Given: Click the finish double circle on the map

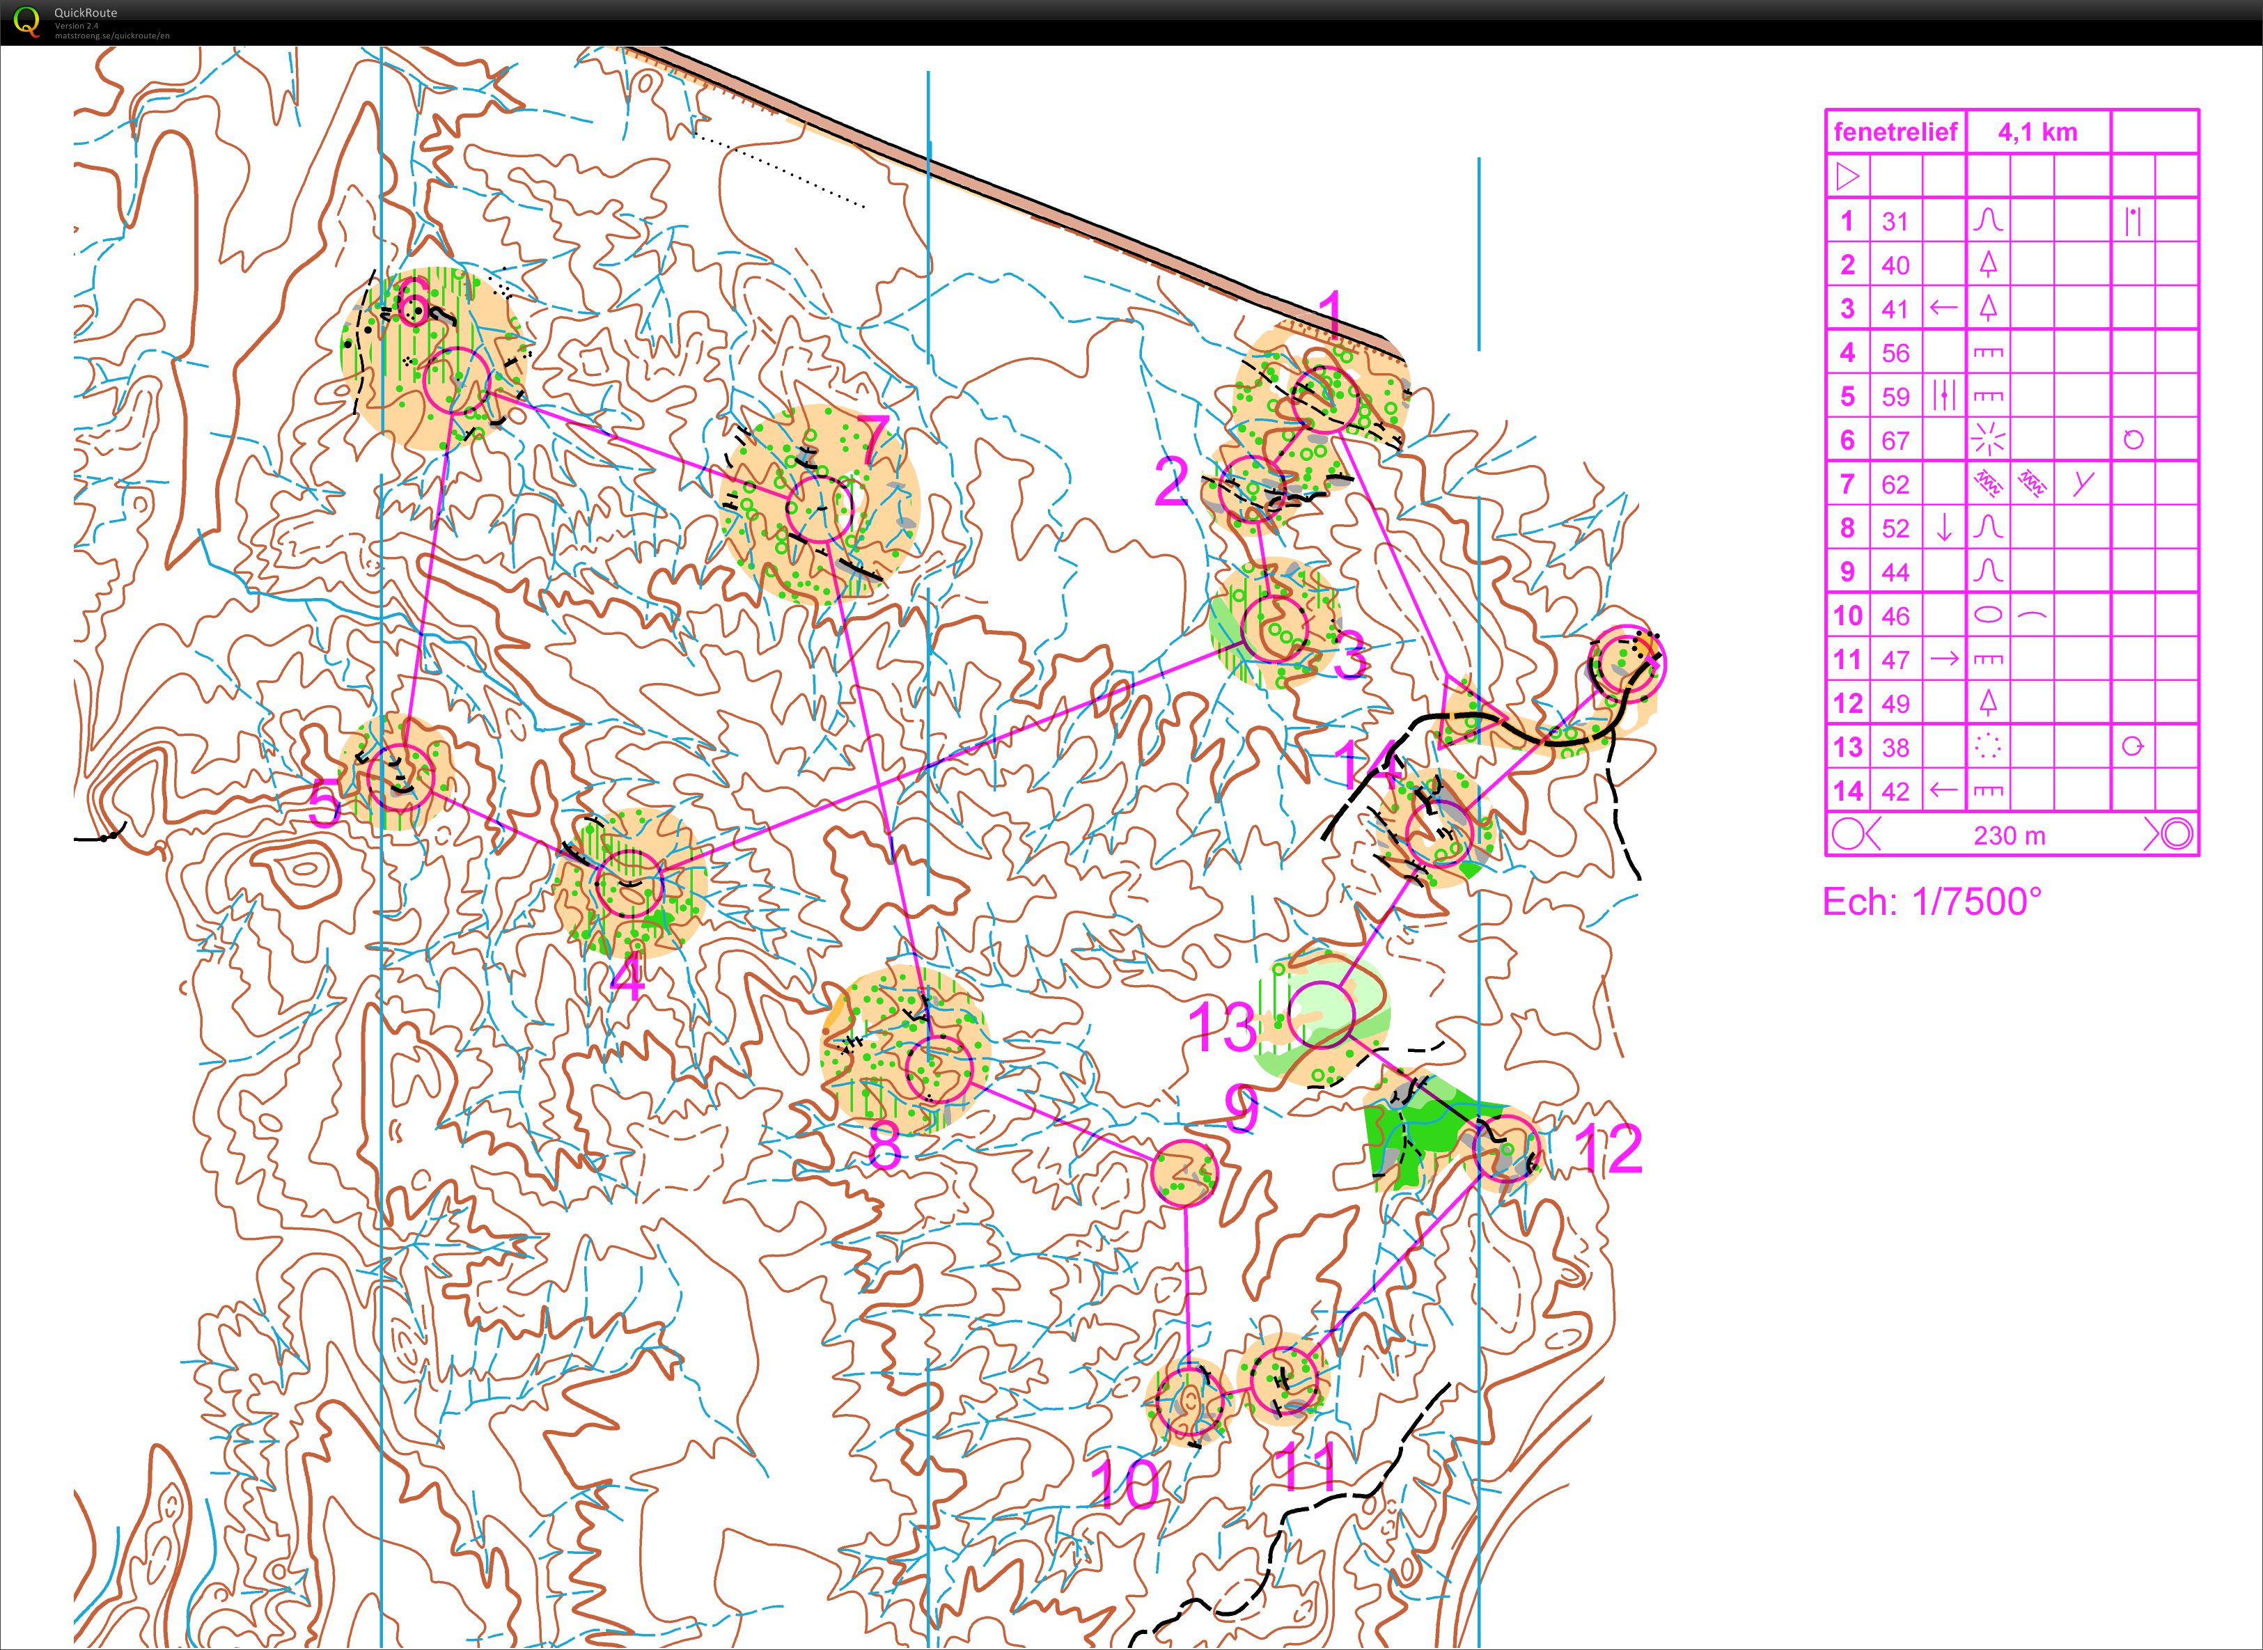Looking at the screenshot, I should tap(1628, 663).
